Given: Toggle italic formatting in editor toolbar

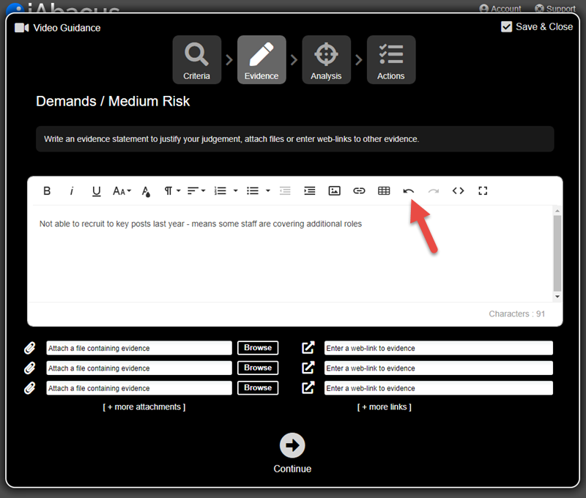Looking at the screenshot, I should [71, 191].
